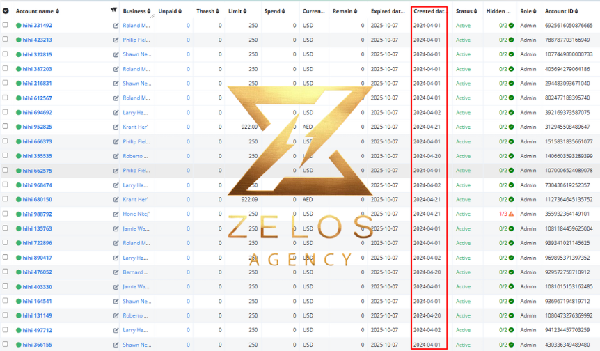Sort by Account ID column header
The image size is (600, 351).
[561, 11]
